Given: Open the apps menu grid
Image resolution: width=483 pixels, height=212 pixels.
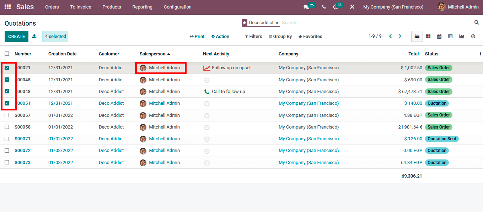Looking at the screenshot, I should [7, 7].
